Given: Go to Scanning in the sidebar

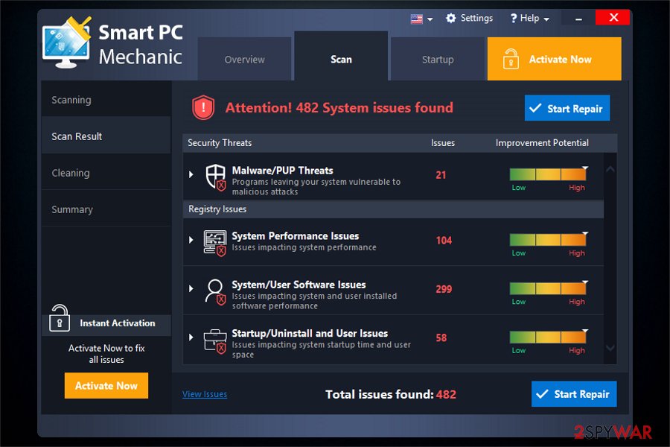Looking at the screenshot, I should pyautogui.click(x=106, y=100).
